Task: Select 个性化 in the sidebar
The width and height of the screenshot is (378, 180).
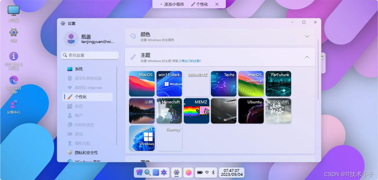Action: click(87, 97)
